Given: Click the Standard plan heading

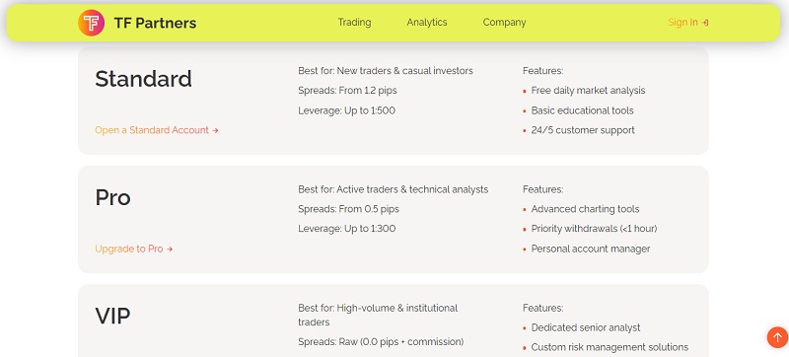Looking at the screenshot, I should pos(143,79).
